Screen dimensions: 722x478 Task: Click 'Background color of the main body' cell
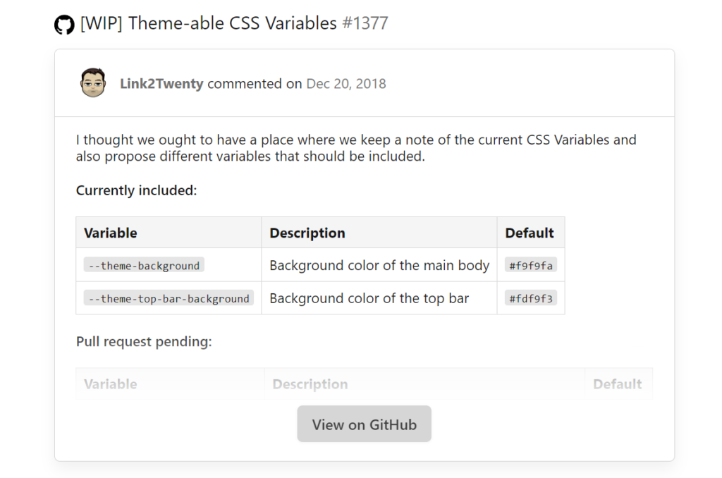pyautogui.click(x=379, y=266)
